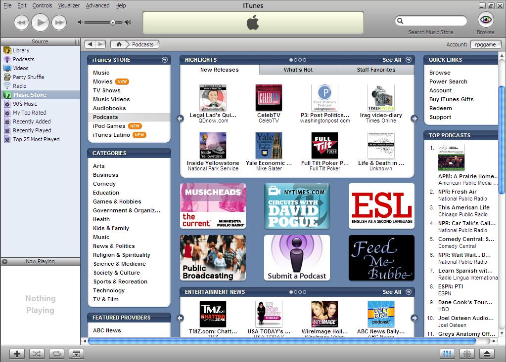Show next Entertainment News items arrow
Screen dimensions: 506x362
414,318
